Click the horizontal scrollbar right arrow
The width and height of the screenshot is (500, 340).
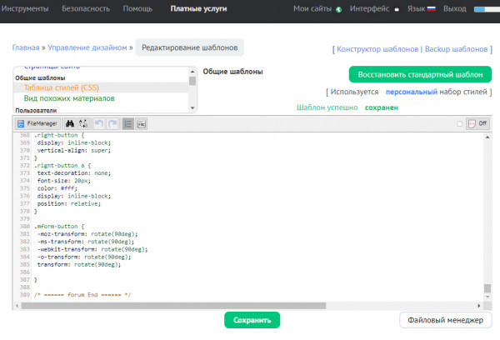[478, 306]
